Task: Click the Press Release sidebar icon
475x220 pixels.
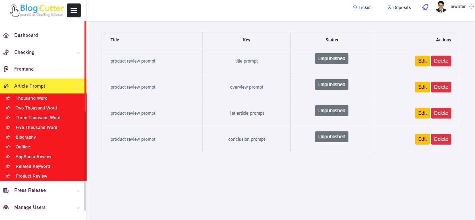Action: (x=6, y=190)
